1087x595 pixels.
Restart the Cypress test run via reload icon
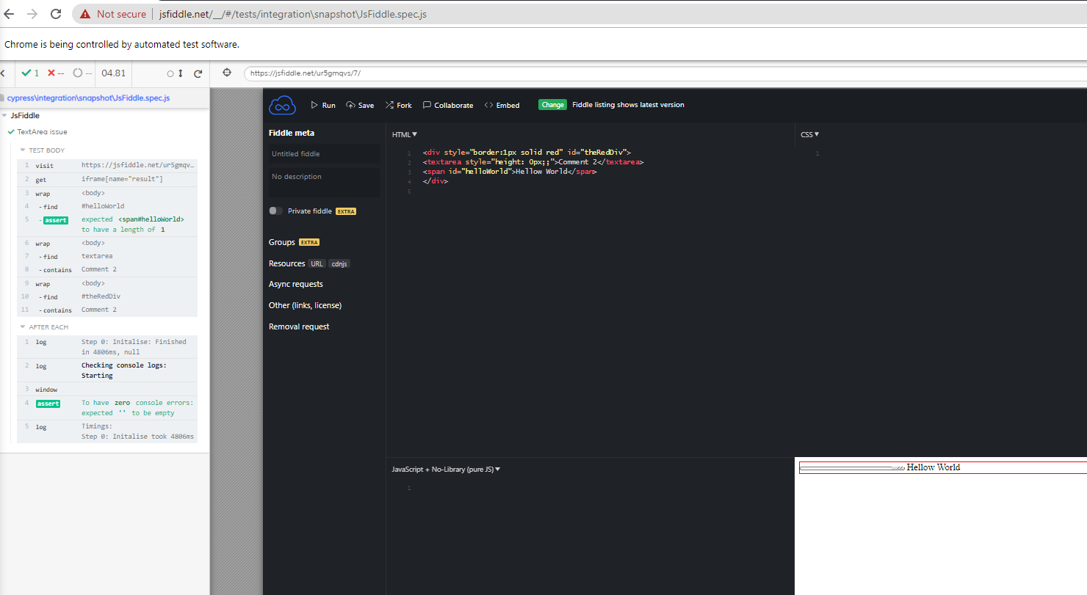click(x=197, y=73)
